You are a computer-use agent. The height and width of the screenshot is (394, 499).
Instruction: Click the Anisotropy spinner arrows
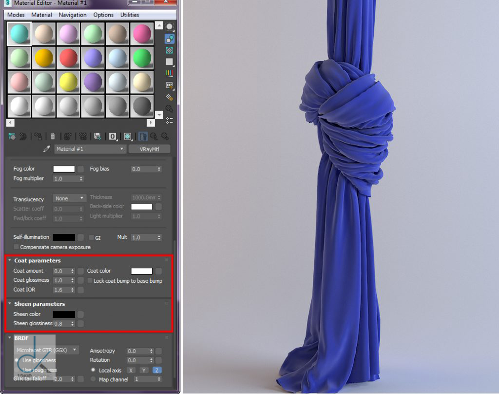[x=151, y=351]
